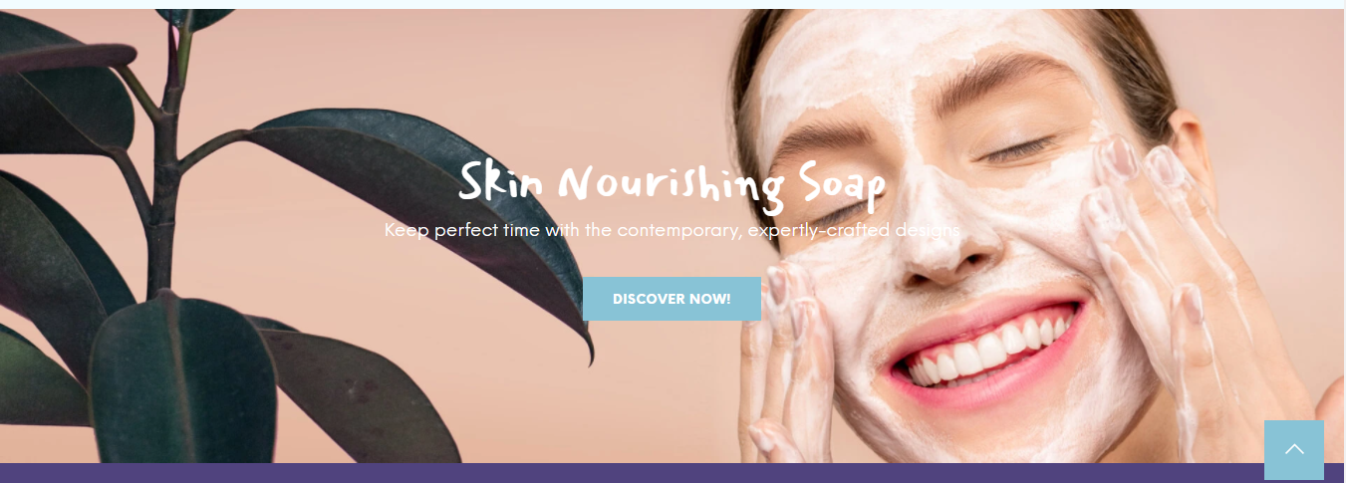1346x483 pixels.
Task: Select the word "Soap" in the heading
Action: point(842,186)
